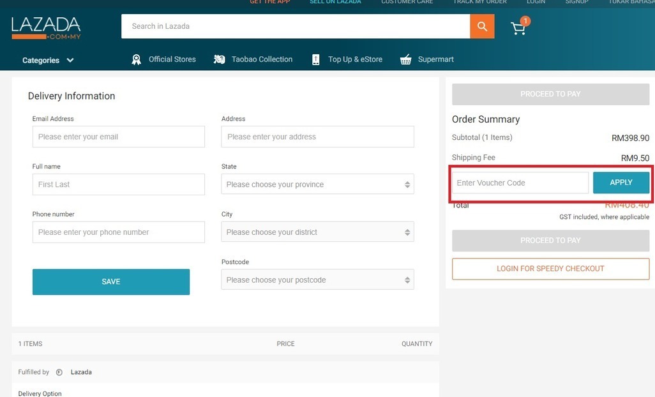Click the Search in Lazada box
Image resolution: width=655 pixels, height=397 pixels.
(295, 26)
